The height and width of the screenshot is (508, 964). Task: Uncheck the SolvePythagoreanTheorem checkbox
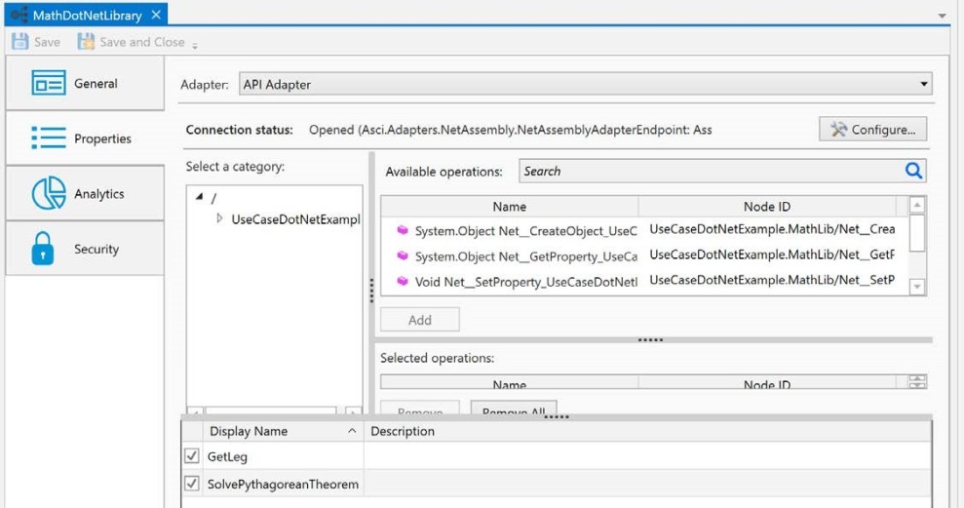tap(192, 485)
